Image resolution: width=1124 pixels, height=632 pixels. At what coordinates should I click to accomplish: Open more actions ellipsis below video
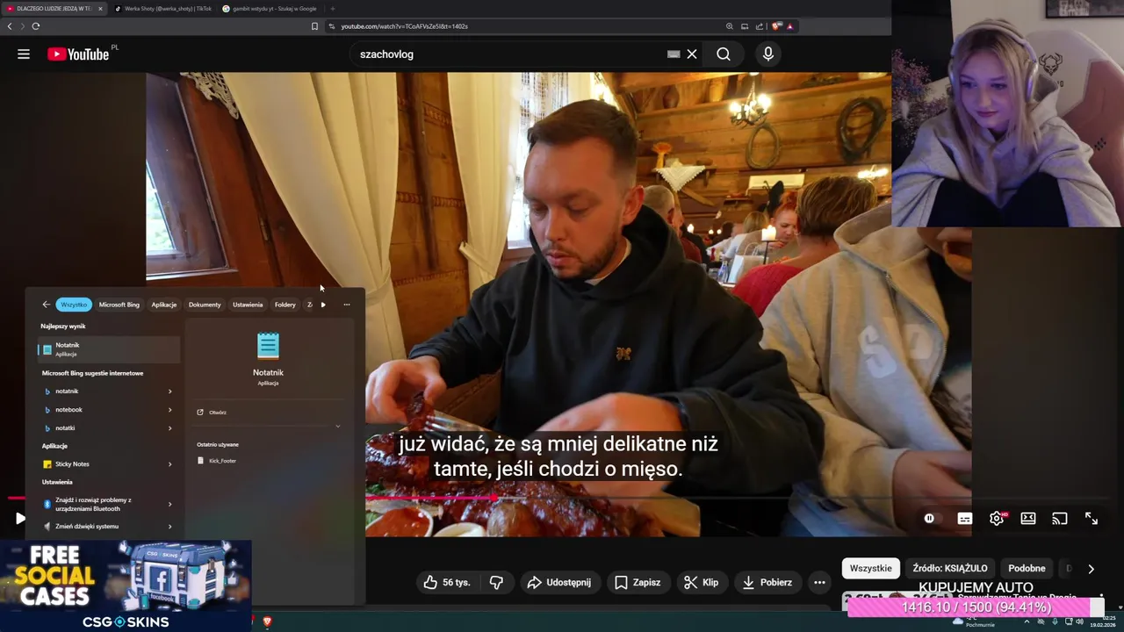point(819,582)
